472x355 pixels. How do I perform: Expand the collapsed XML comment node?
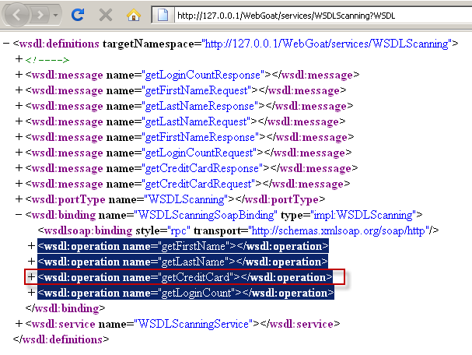pyautogui.click(x=19, y=60)
